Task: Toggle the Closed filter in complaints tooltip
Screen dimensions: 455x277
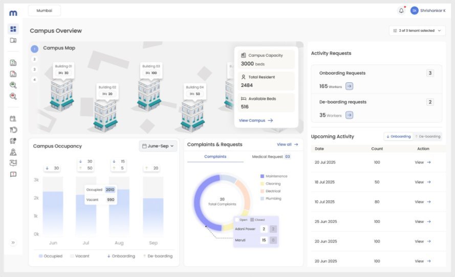Action: [257, 220]
